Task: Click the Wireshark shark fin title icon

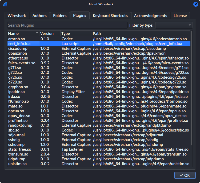Action: tap(5, 4)
